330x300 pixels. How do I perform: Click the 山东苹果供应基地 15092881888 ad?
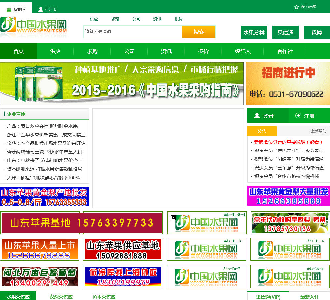click(123, 249)
